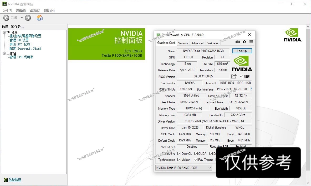Click the BIOS Version field 86.00.41.00.05
Screen dimensions: 311x186
point(203,76)
